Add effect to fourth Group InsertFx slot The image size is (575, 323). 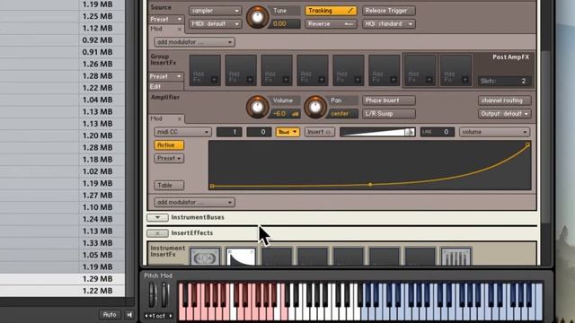click(x=313, y=70)
